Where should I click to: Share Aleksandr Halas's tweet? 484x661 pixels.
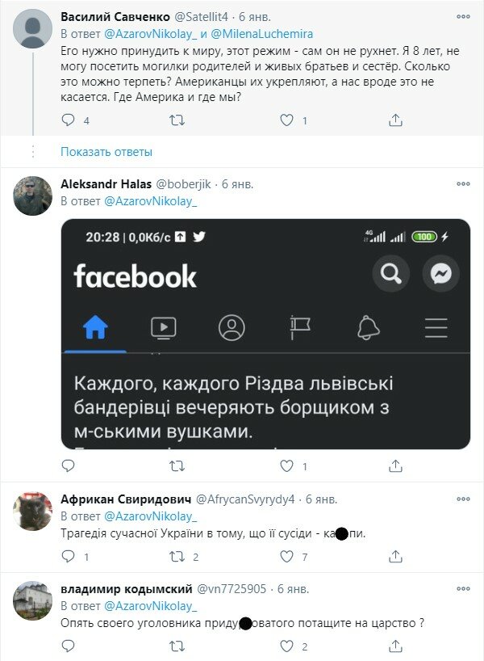394,462
